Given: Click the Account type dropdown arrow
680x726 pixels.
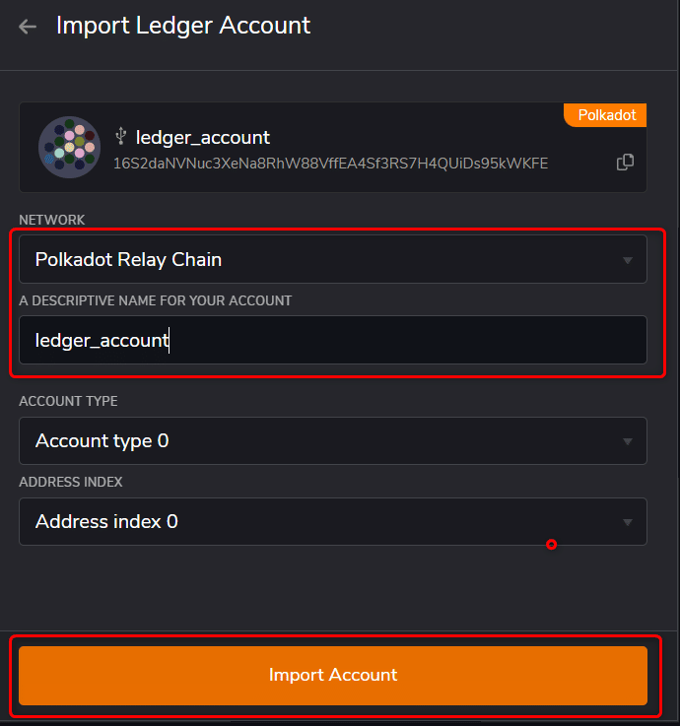Looking at the screenshot, I should (627, 442).
